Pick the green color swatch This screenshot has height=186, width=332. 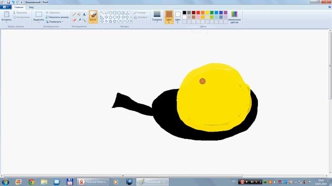(x=212, y=12)
